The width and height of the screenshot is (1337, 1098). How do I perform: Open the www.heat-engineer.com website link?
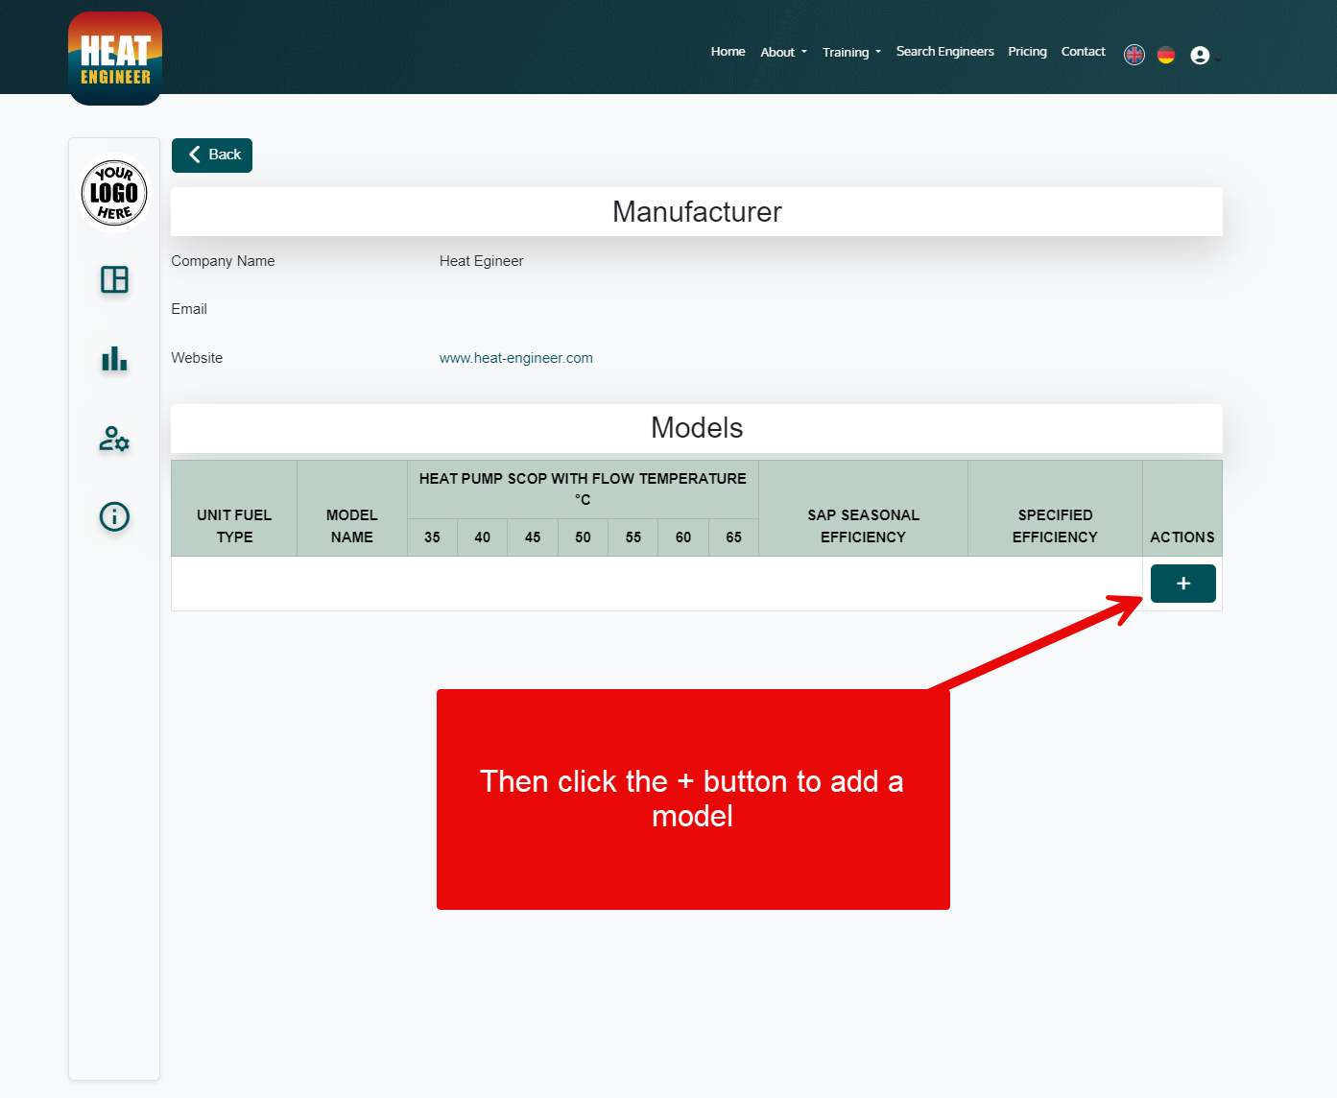pyautogui.click(x=515, y=357)
